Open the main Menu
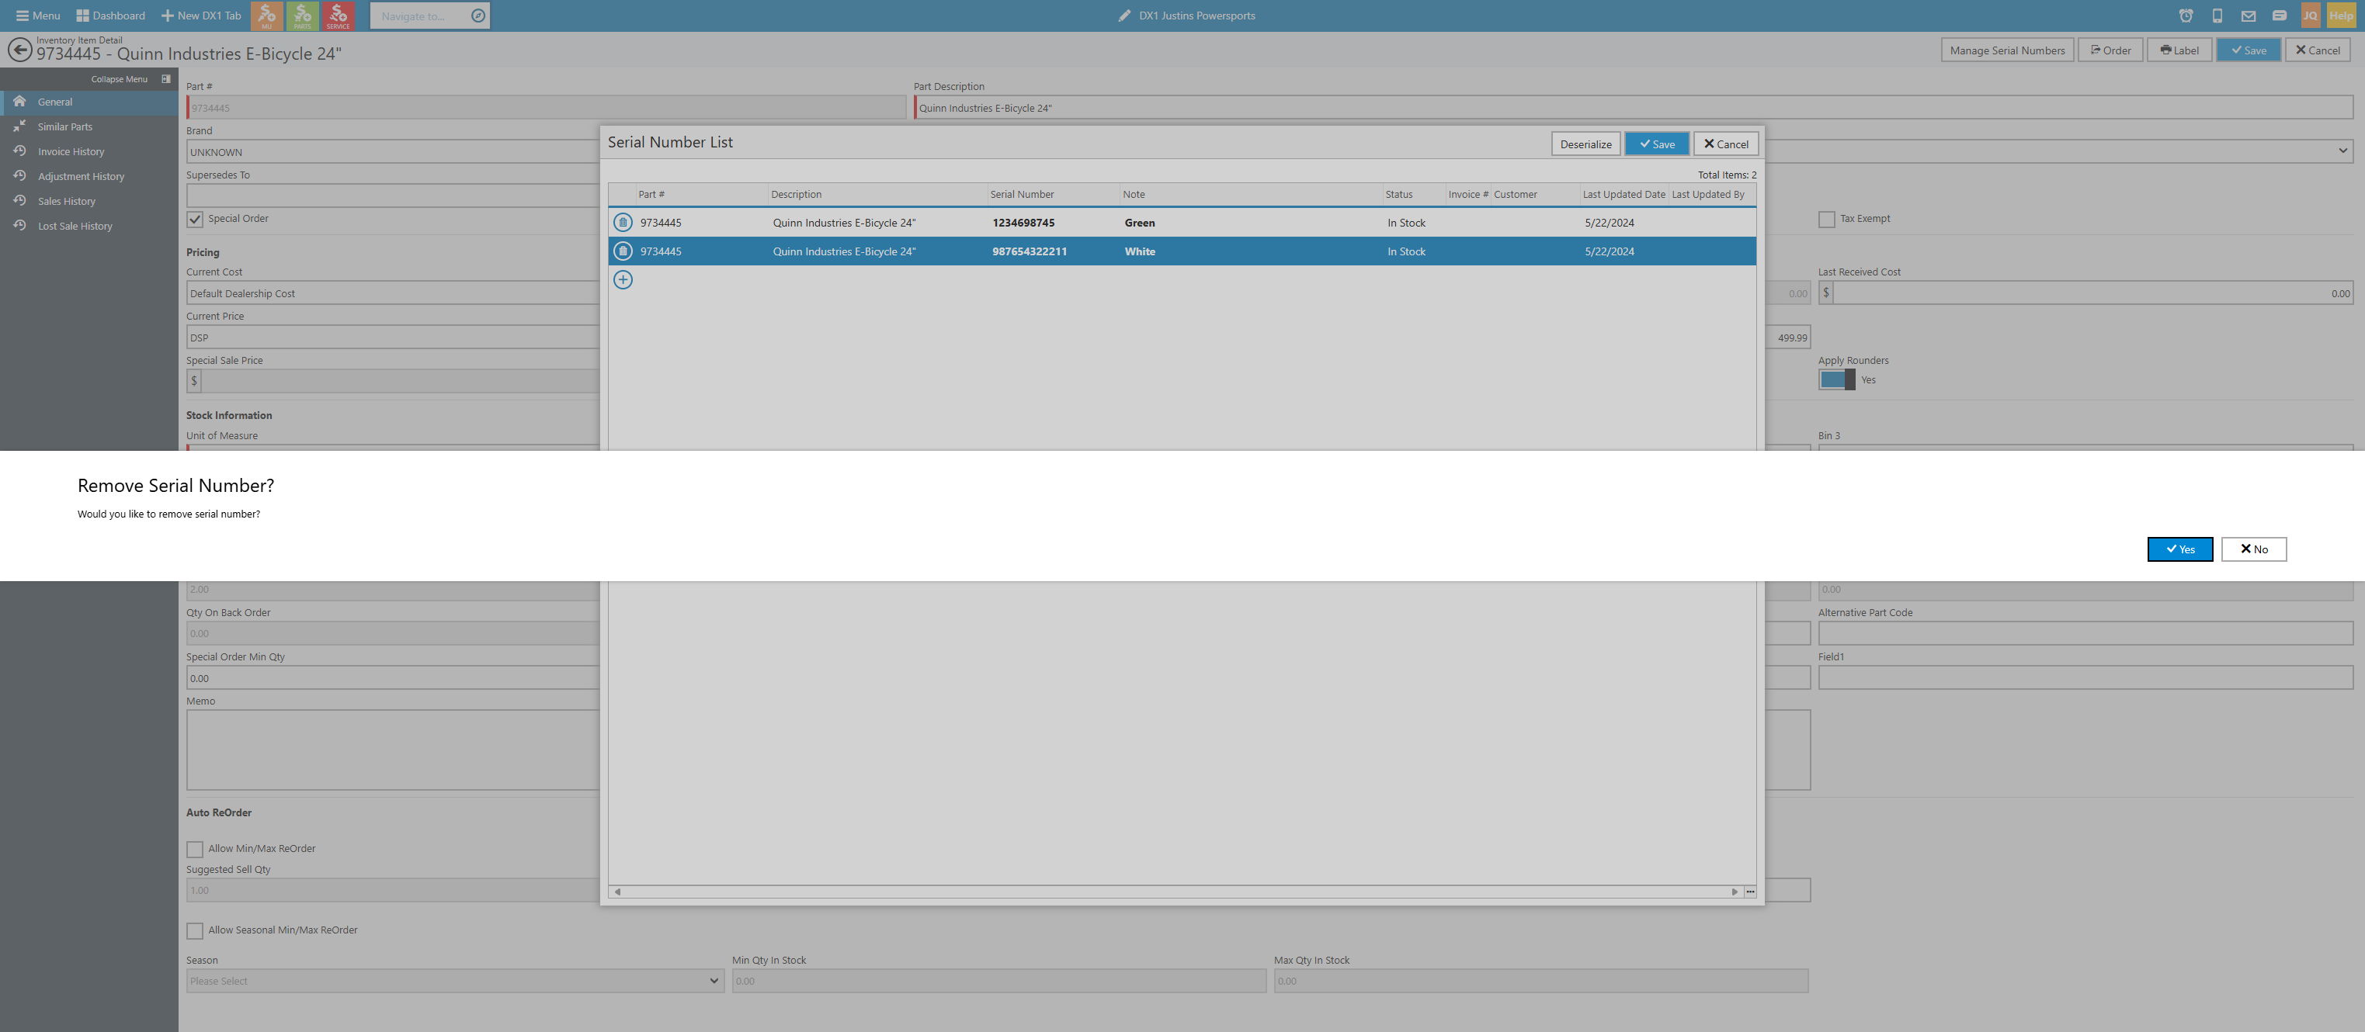Viewport: 2365px width, 1032px height. [37, 16]
